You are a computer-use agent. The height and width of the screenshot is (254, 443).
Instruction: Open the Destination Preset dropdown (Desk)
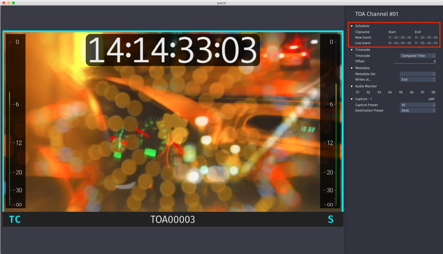click(417, 111)
